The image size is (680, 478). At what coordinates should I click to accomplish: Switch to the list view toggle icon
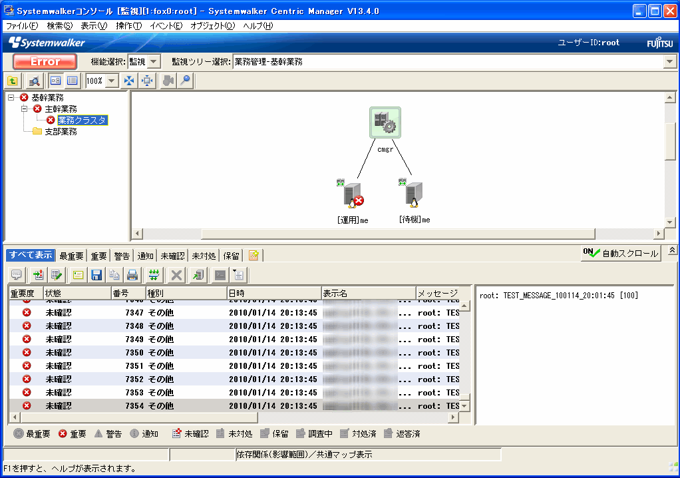click(73, 81)
